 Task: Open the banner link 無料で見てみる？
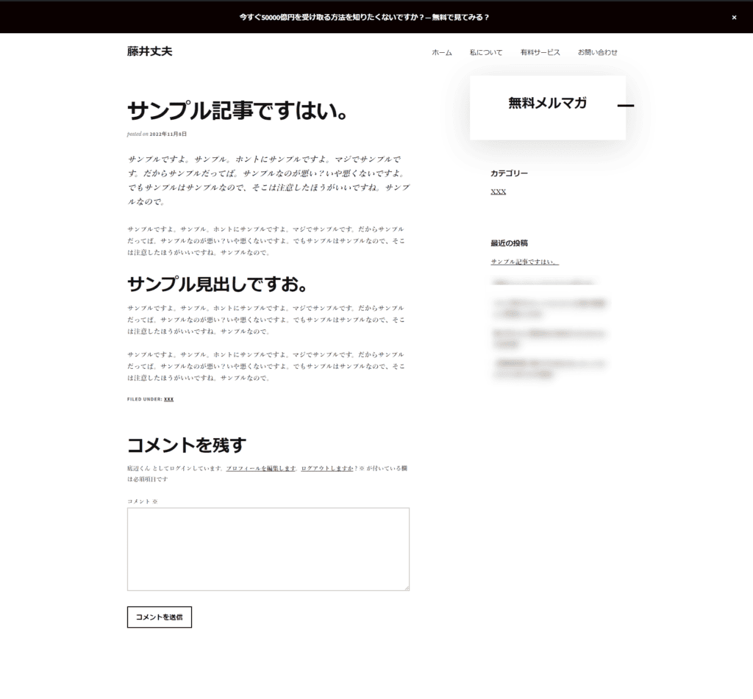[460, 18]
